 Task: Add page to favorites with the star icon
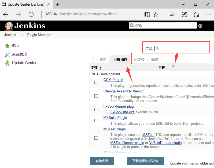pos(156,14)
